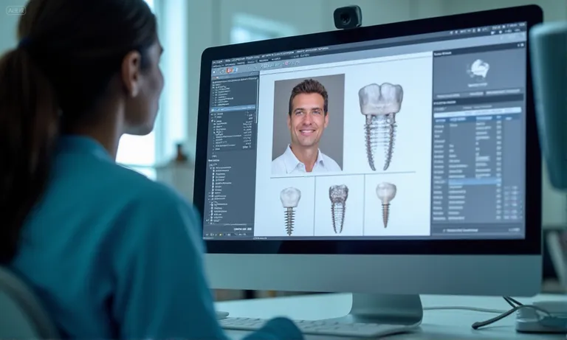Select the large molar implant 3D model
The image size is (567, 340).
pos(380,126)
